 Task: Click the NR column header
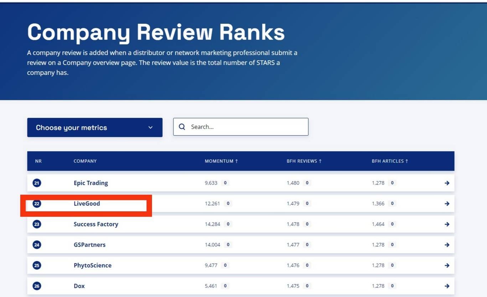pos(39,161)
